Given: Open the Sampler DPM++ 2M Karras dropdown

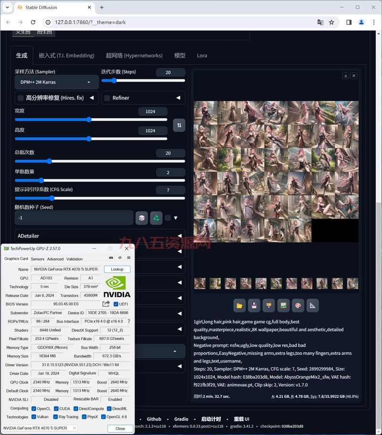Looking at the screenshot, I should (x=57, y=82).
